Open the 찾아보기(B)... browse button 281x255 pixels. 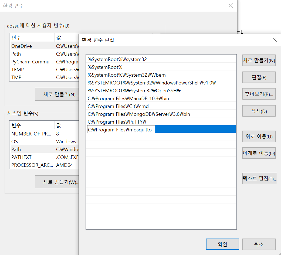pos(259,94)
